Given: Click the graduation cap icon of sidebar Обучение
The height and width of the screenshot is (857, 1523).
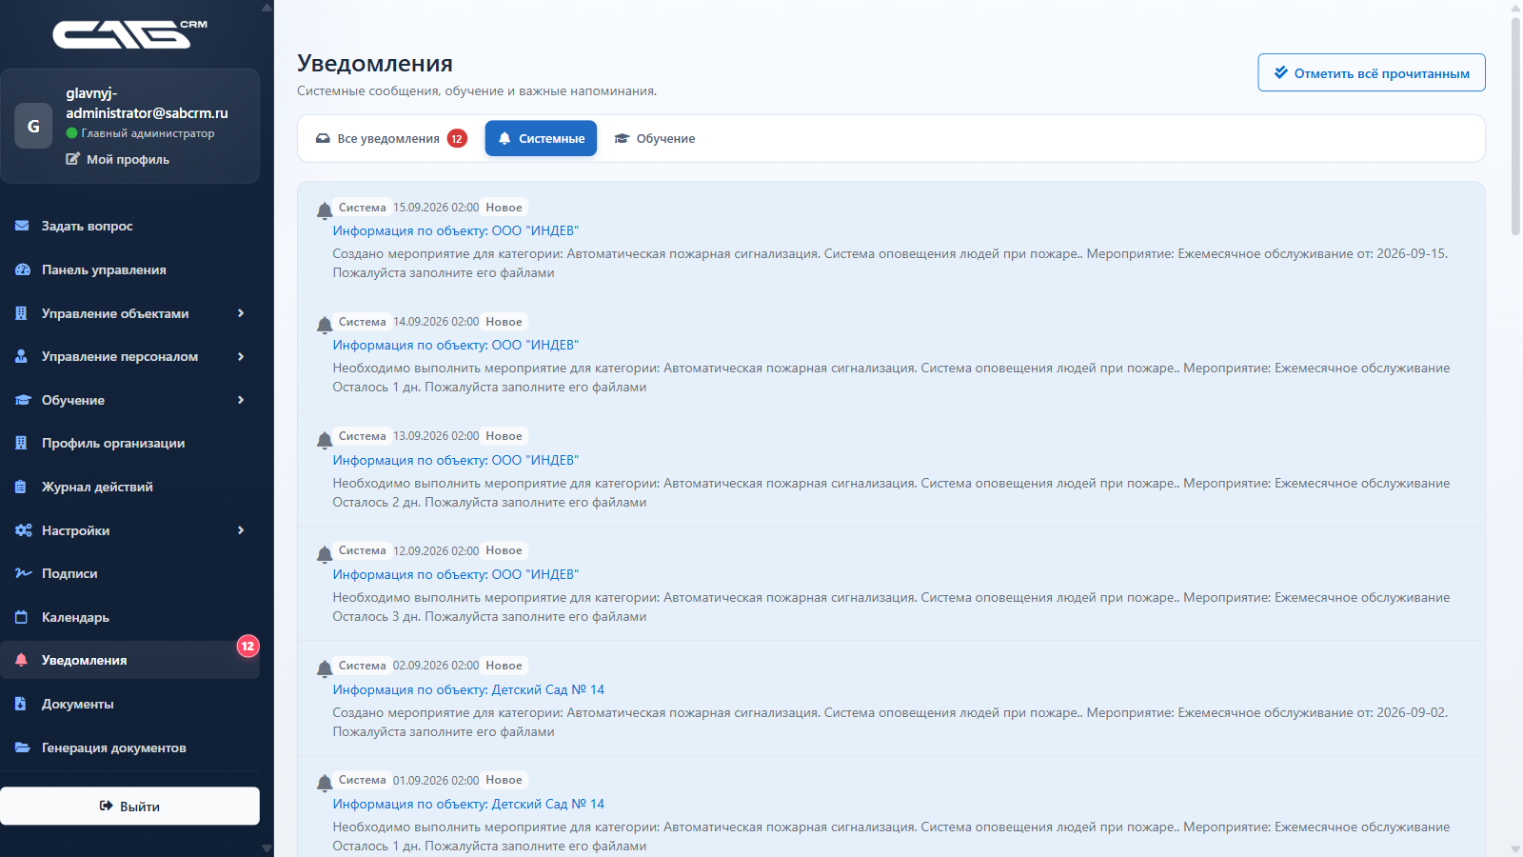Looking at the screenshot, I should pos(23,400).
